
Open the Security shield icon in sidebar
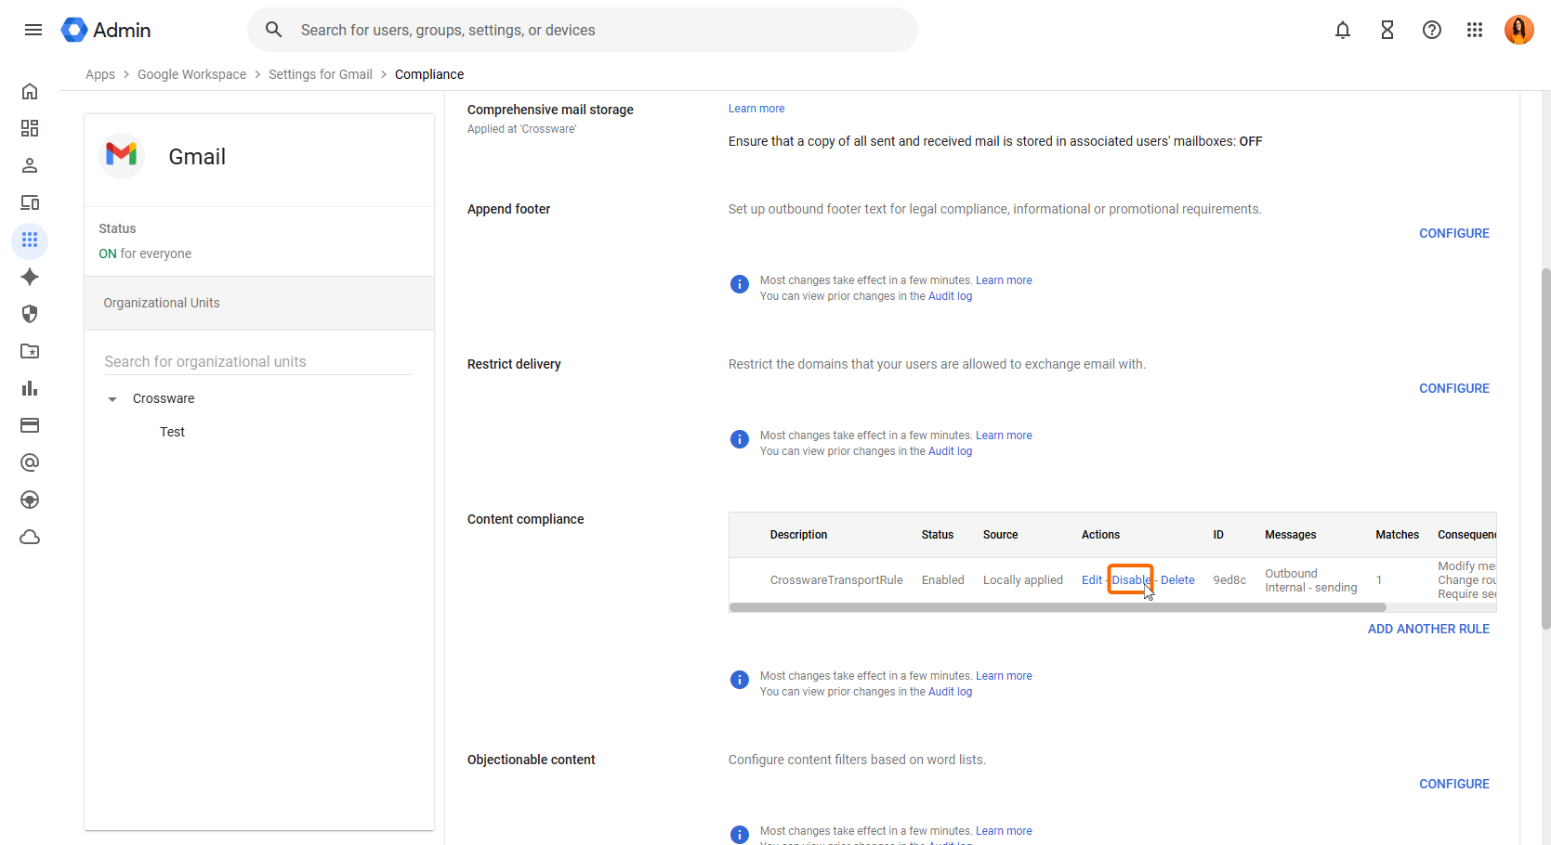click(30, 314)
